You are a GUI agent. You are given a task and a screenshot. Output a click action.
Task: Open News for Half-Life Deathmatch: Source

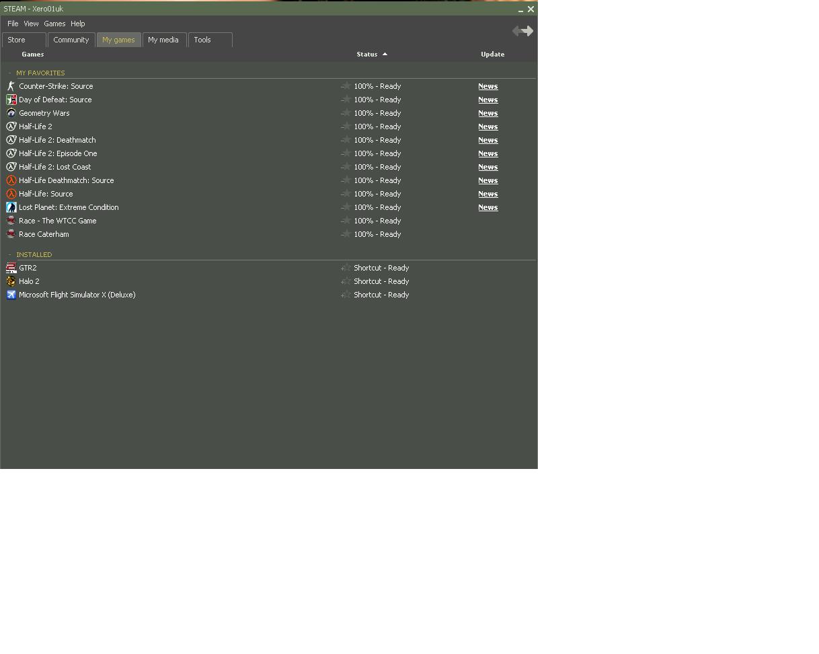click(x=488, y=180)
